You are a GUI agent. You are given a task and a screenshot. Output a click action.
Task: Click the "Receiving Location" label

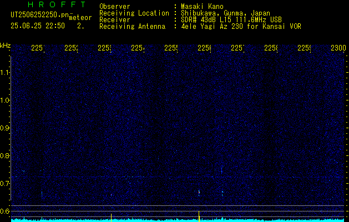[x=134, y=13]
